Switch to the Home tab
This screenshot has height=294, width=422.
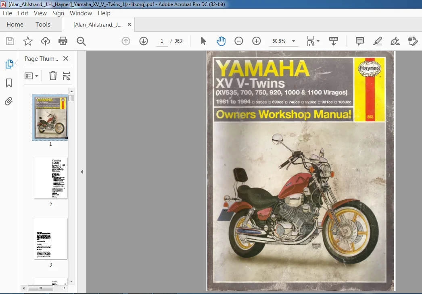click(x=15, y=25)
